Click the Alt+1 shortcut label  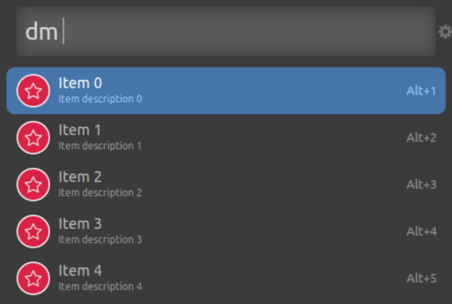pyautogui.click(x=421, y=91)
